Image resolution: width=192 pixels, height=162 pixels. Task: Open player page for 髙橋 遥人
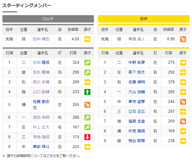[136, 39]
